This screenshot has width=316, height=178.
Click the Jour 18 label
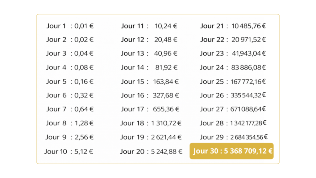pyautogui.click(x=132, y=123)
